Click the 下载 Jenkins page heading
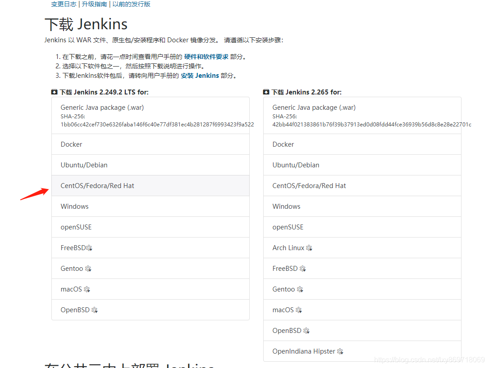Image resolution: width=489 pixels, height=368 pixels. (86, 24)
